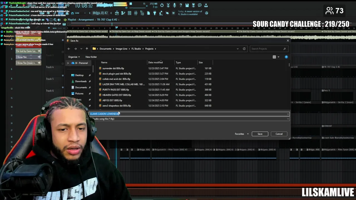Open the Playlist view toolbar icon
The image size is (356, 200).
click(117, 13)
